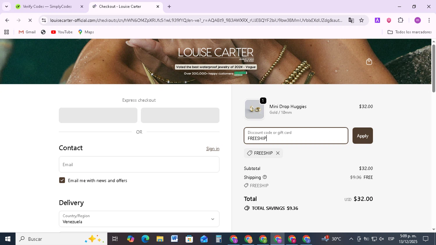Open the 30°C weather widget
This screenshot has height=245, width=436.
click(x=331, y=239)
